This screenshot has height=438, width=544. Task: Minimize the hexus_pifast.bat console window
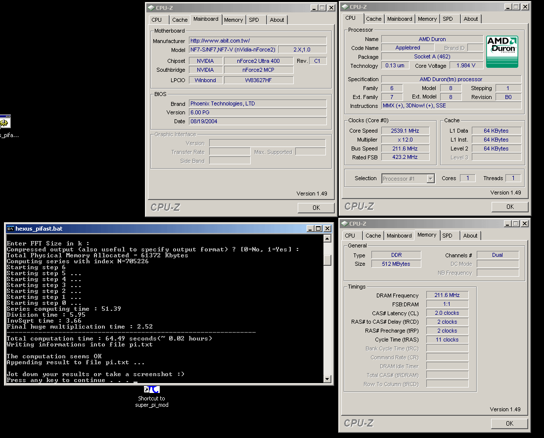coord(310,228)
